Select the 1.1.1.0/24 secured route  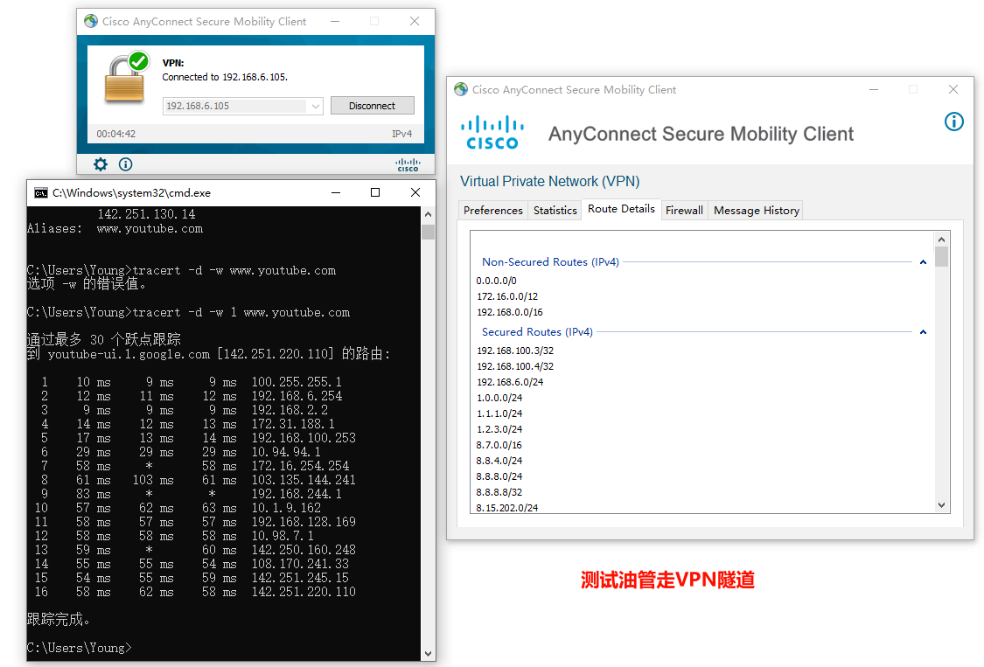pyautogui.click(x=499, y=413)
